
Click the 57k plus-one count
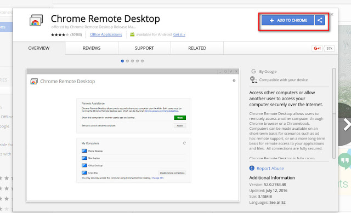(329, 48)
